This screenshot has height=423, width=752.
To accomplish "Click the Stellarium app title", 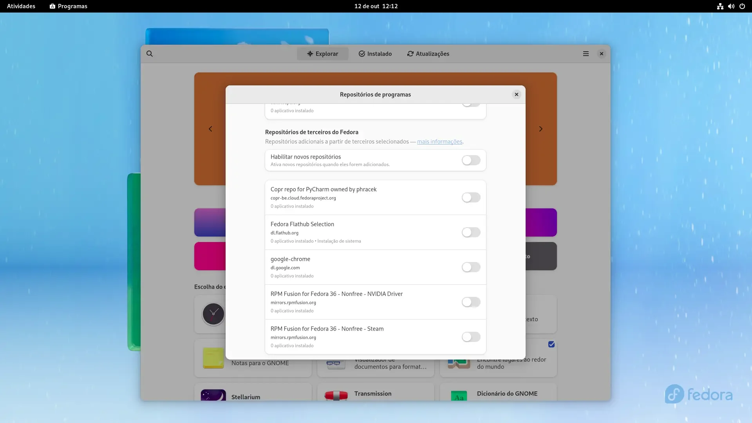I will [246, 397].
